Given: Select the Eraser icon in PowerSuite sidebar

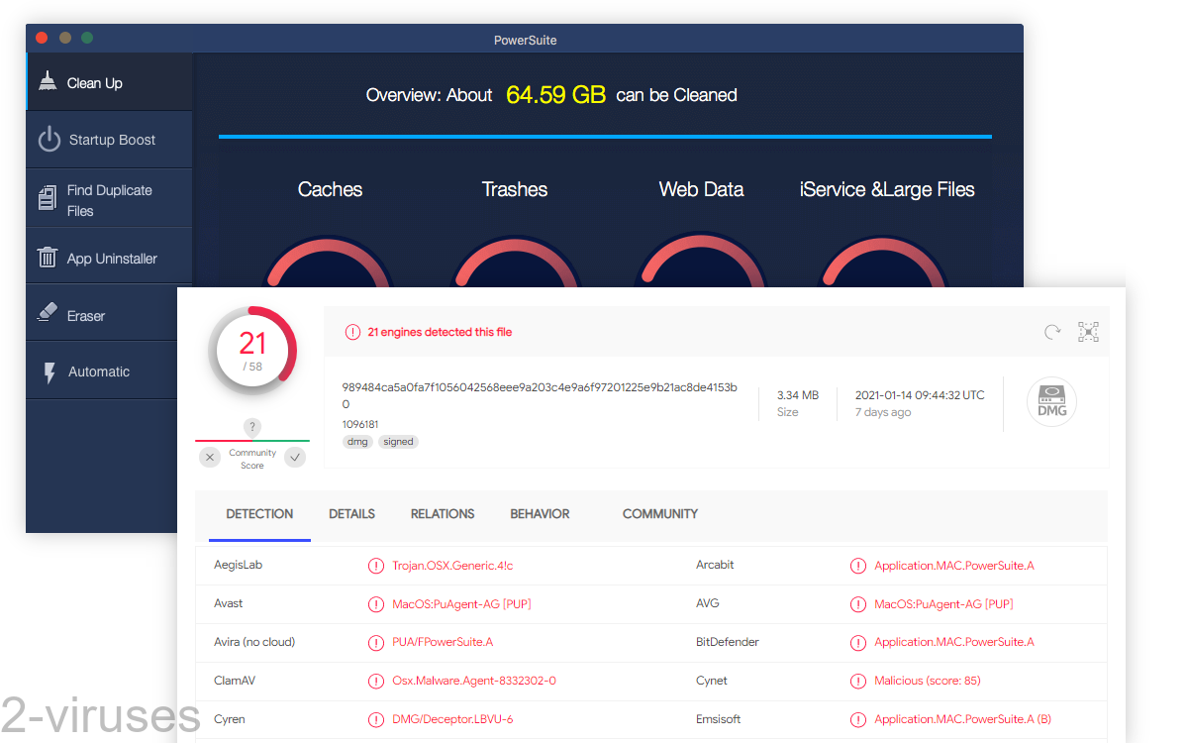Looking at the screenshot, I should pyautogui.click(x=48, y=313).
